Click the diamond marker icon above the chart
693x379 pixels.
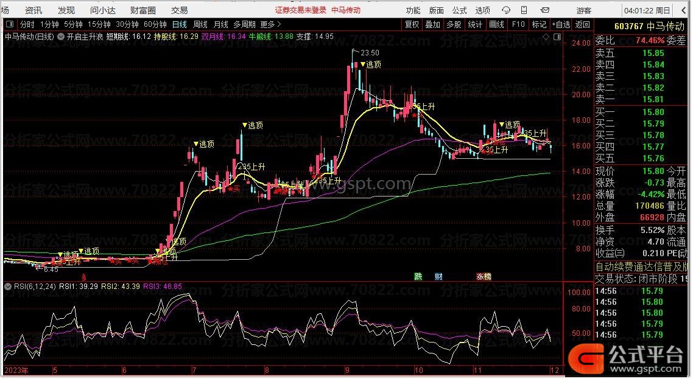[546, 37]
